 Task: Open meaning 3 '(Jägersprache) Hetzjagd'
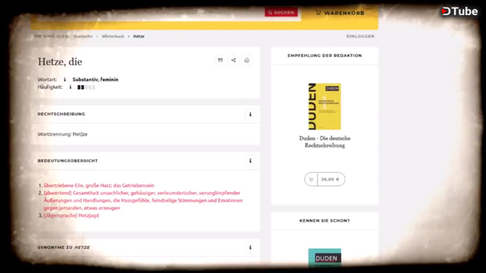tap(71, 215)
